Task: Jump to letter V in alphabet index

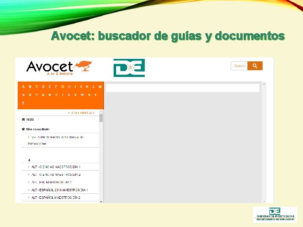Action: point(75,95)
